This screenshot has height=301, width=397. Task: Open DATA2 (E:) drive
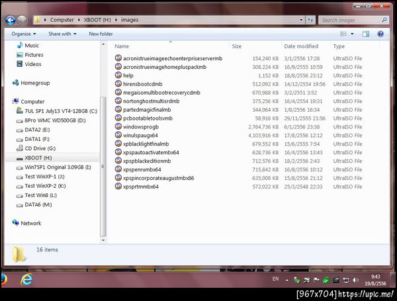33,130
